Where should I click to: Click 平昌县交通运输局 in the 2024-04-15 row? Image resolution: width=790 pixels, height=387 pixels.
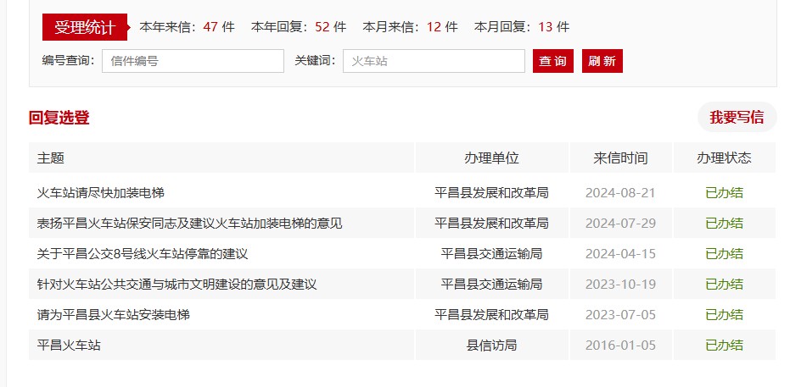point(492,254)
